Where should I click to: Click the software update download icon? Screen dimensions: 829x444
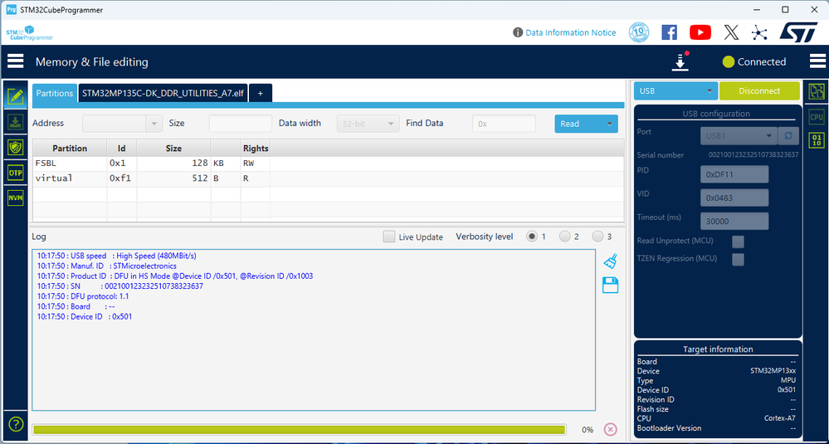pyautogui.click(x=680, y=62)
